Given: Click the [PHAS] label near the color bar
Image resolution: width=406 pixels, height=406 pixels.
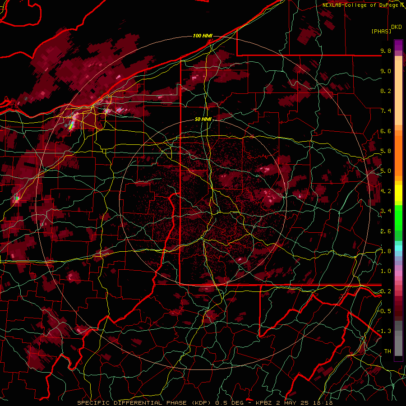Looking at the screenshot, I should (381, 31).
